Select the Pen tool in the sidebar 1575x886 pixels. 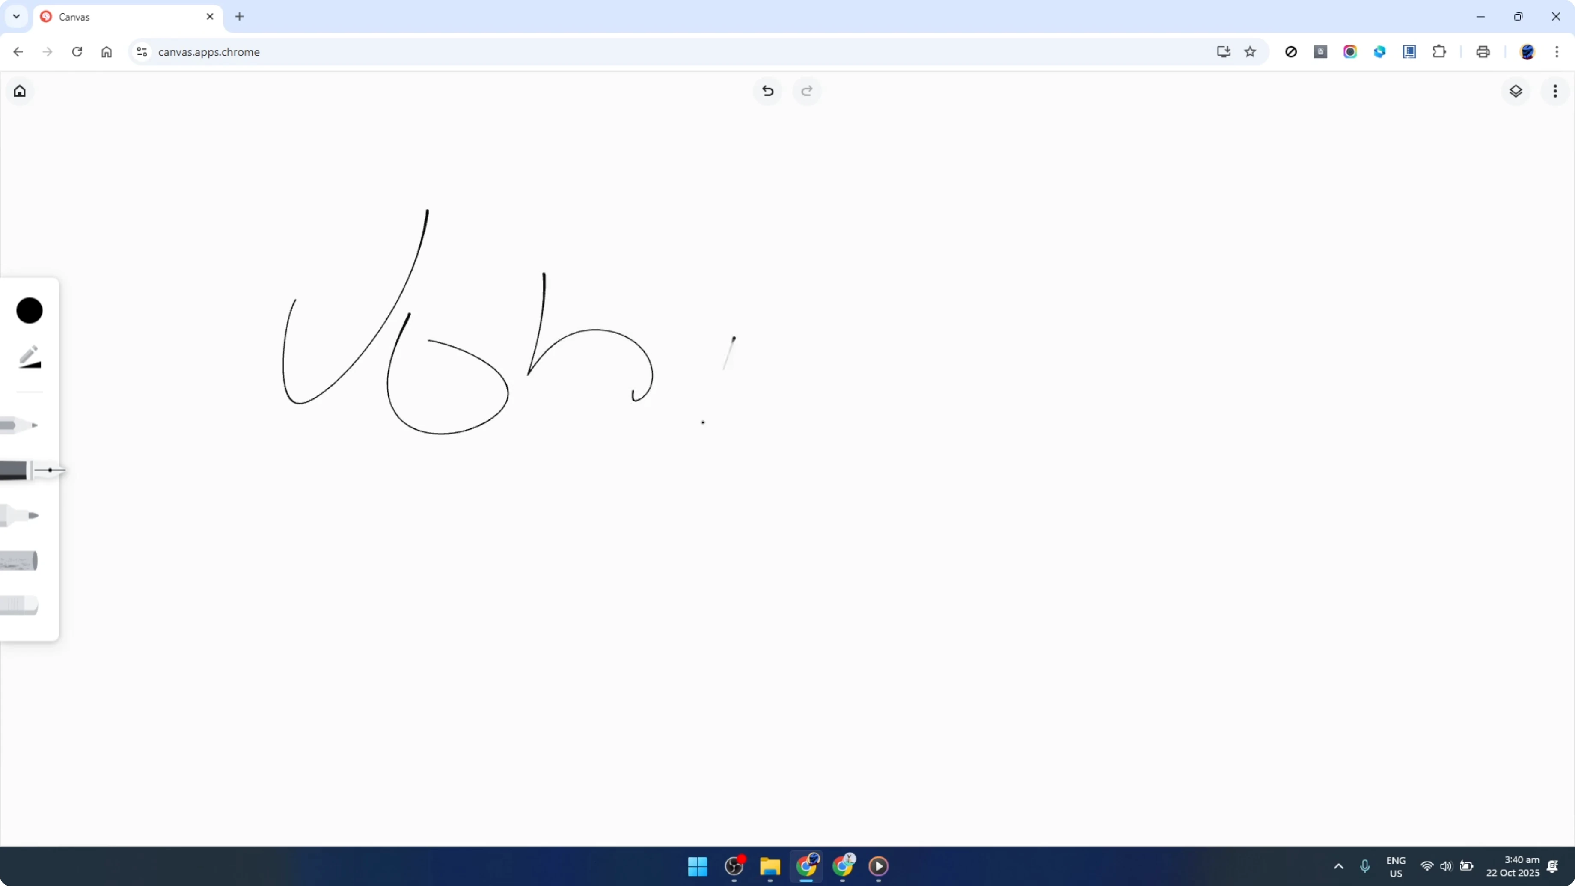[24, 470]
